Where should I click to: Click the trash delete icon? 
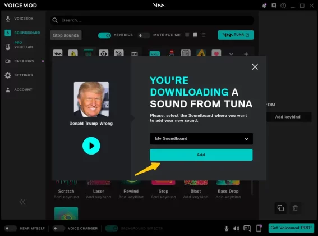(x=295, y=208)
